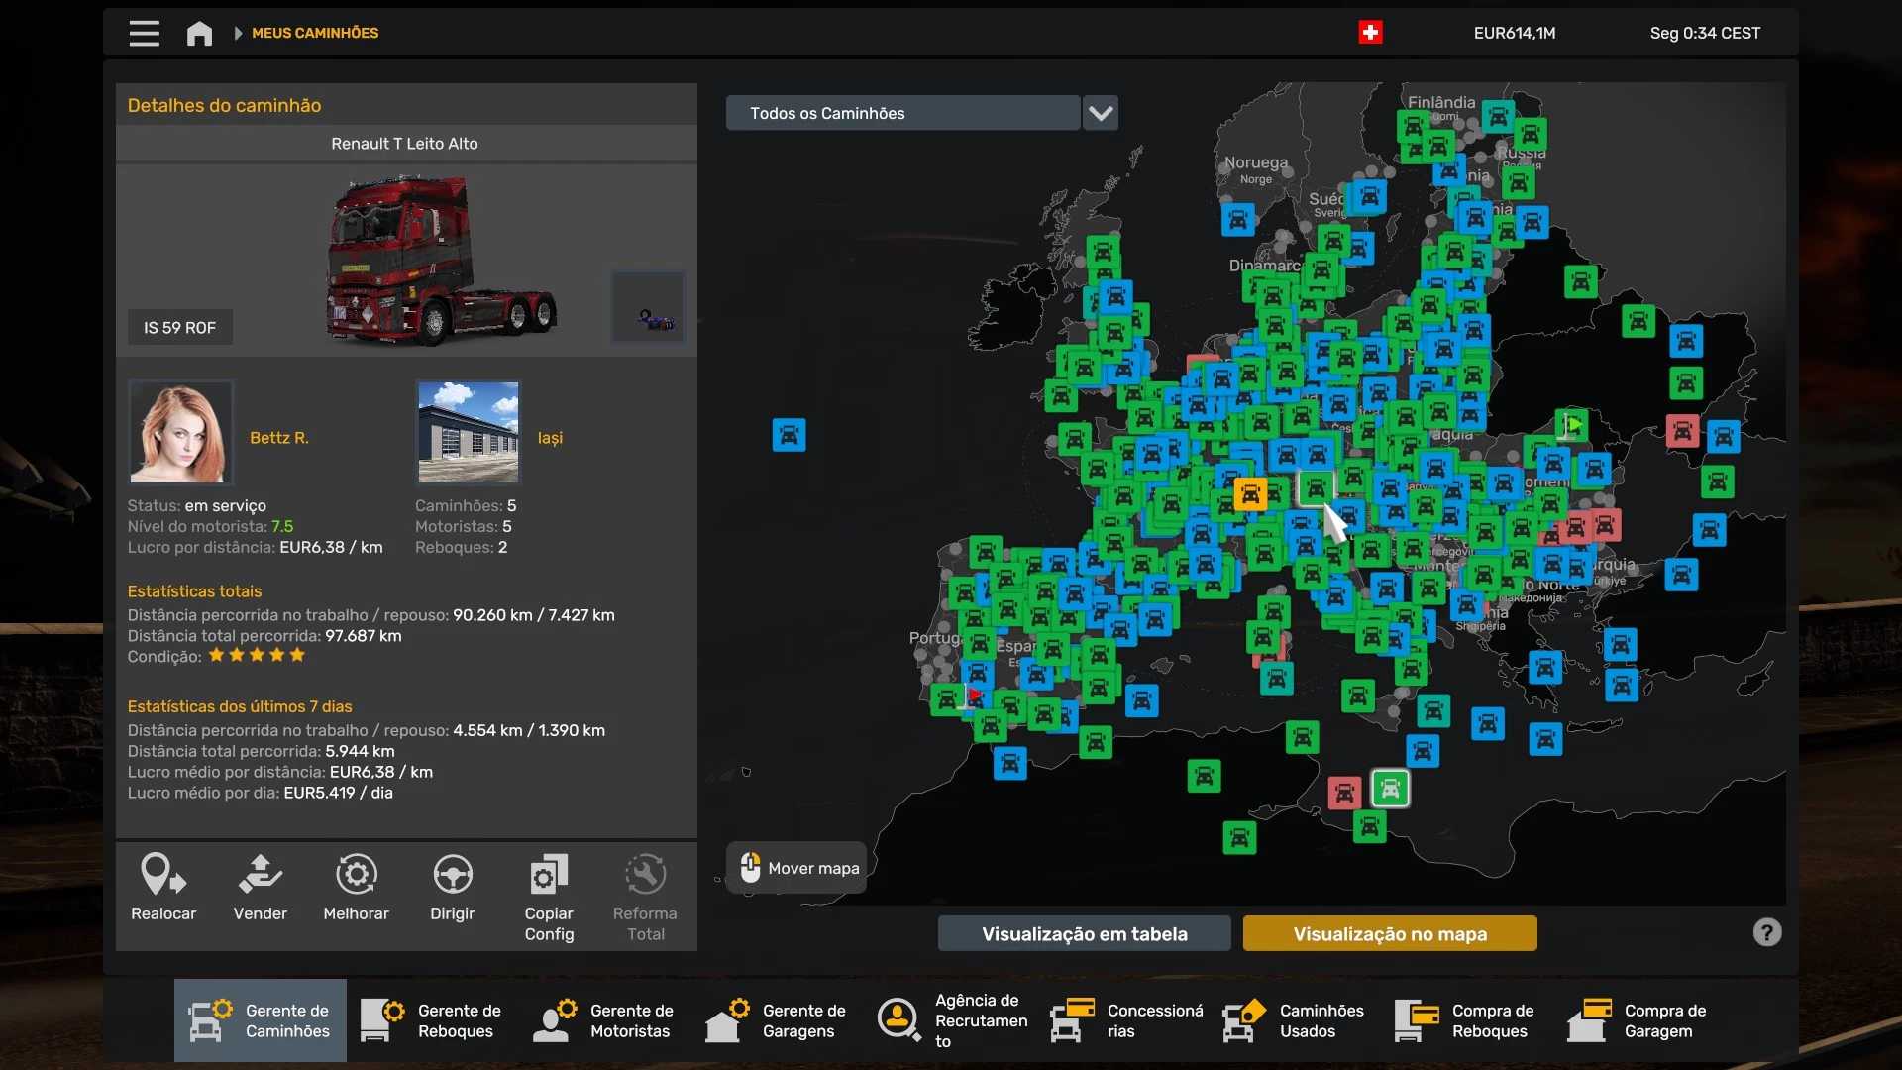Click the trailer thumbnail beside truck image
This screenshot has height=1070, width=1902.
click(648, 307)
